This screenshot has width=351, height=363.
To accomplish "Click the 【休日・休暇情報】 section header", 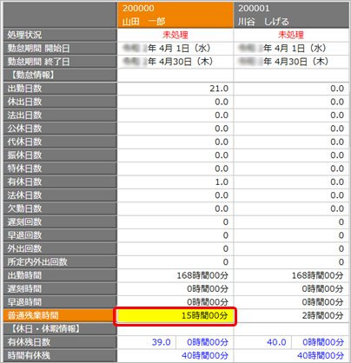I will (x=60, y=329).
